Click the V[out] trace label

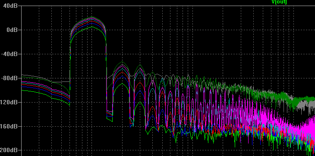(x=279, y=2)
